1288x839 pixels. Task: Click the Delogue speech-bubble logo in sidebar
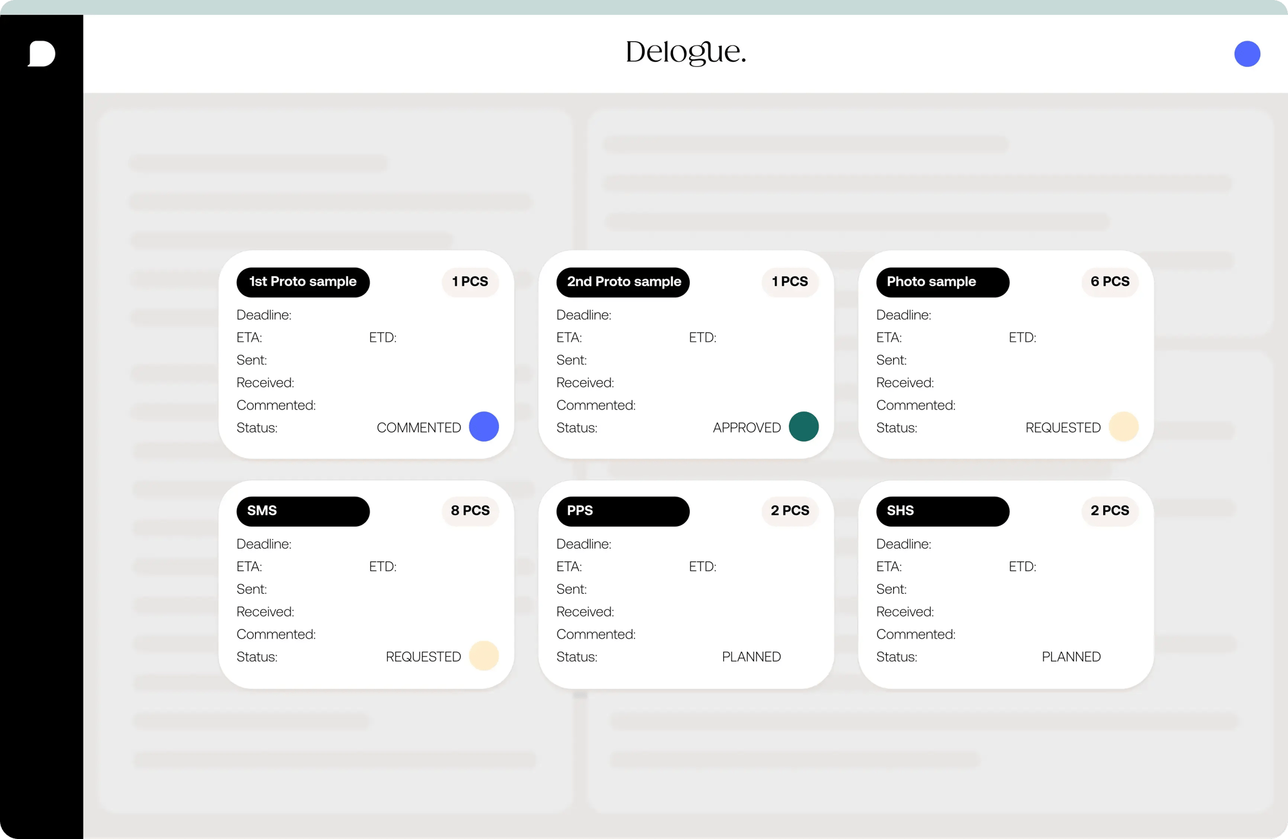[42, 53]
